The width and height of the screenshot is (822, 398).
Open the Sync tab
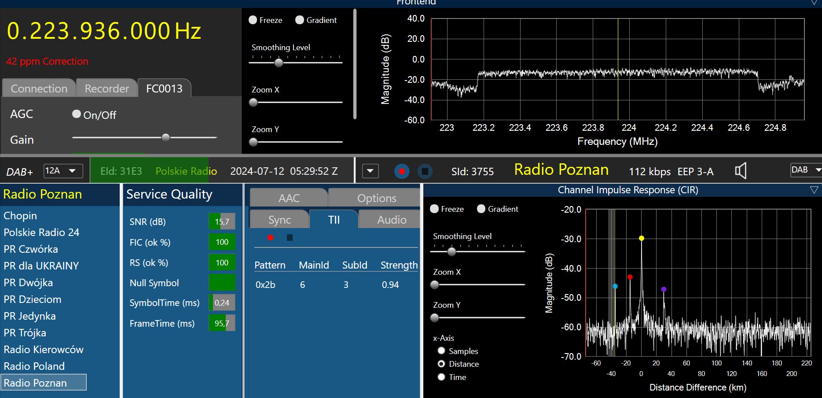pyautogui.click(x=279, y=220)
